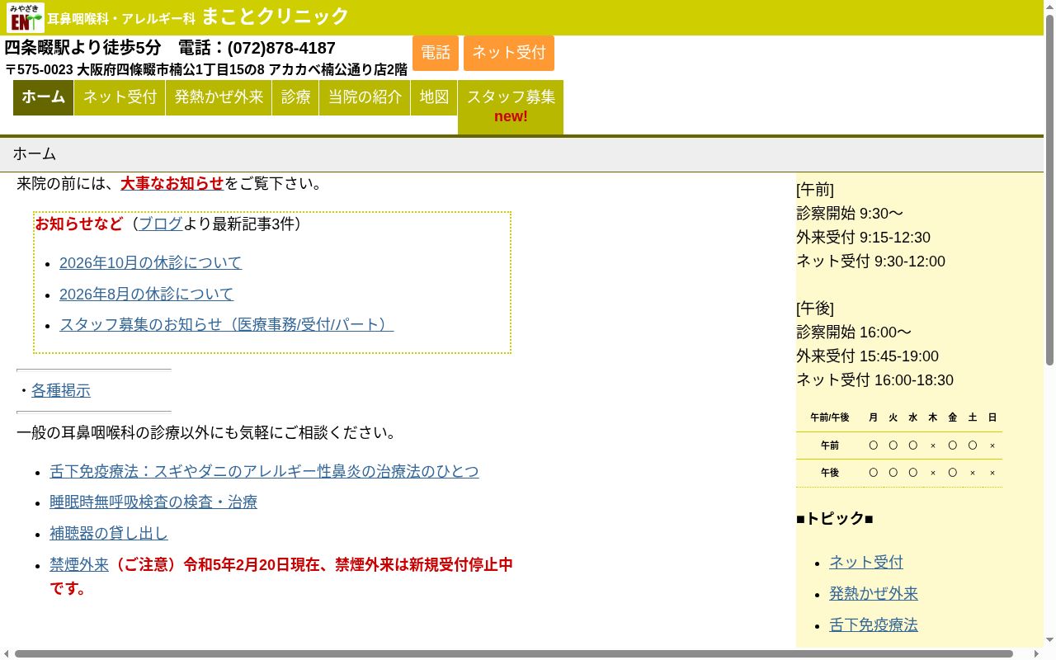The image size is (1056, 660).
Task: Click the 午後 row label in schedule table
Action: [x=830, y=473]
